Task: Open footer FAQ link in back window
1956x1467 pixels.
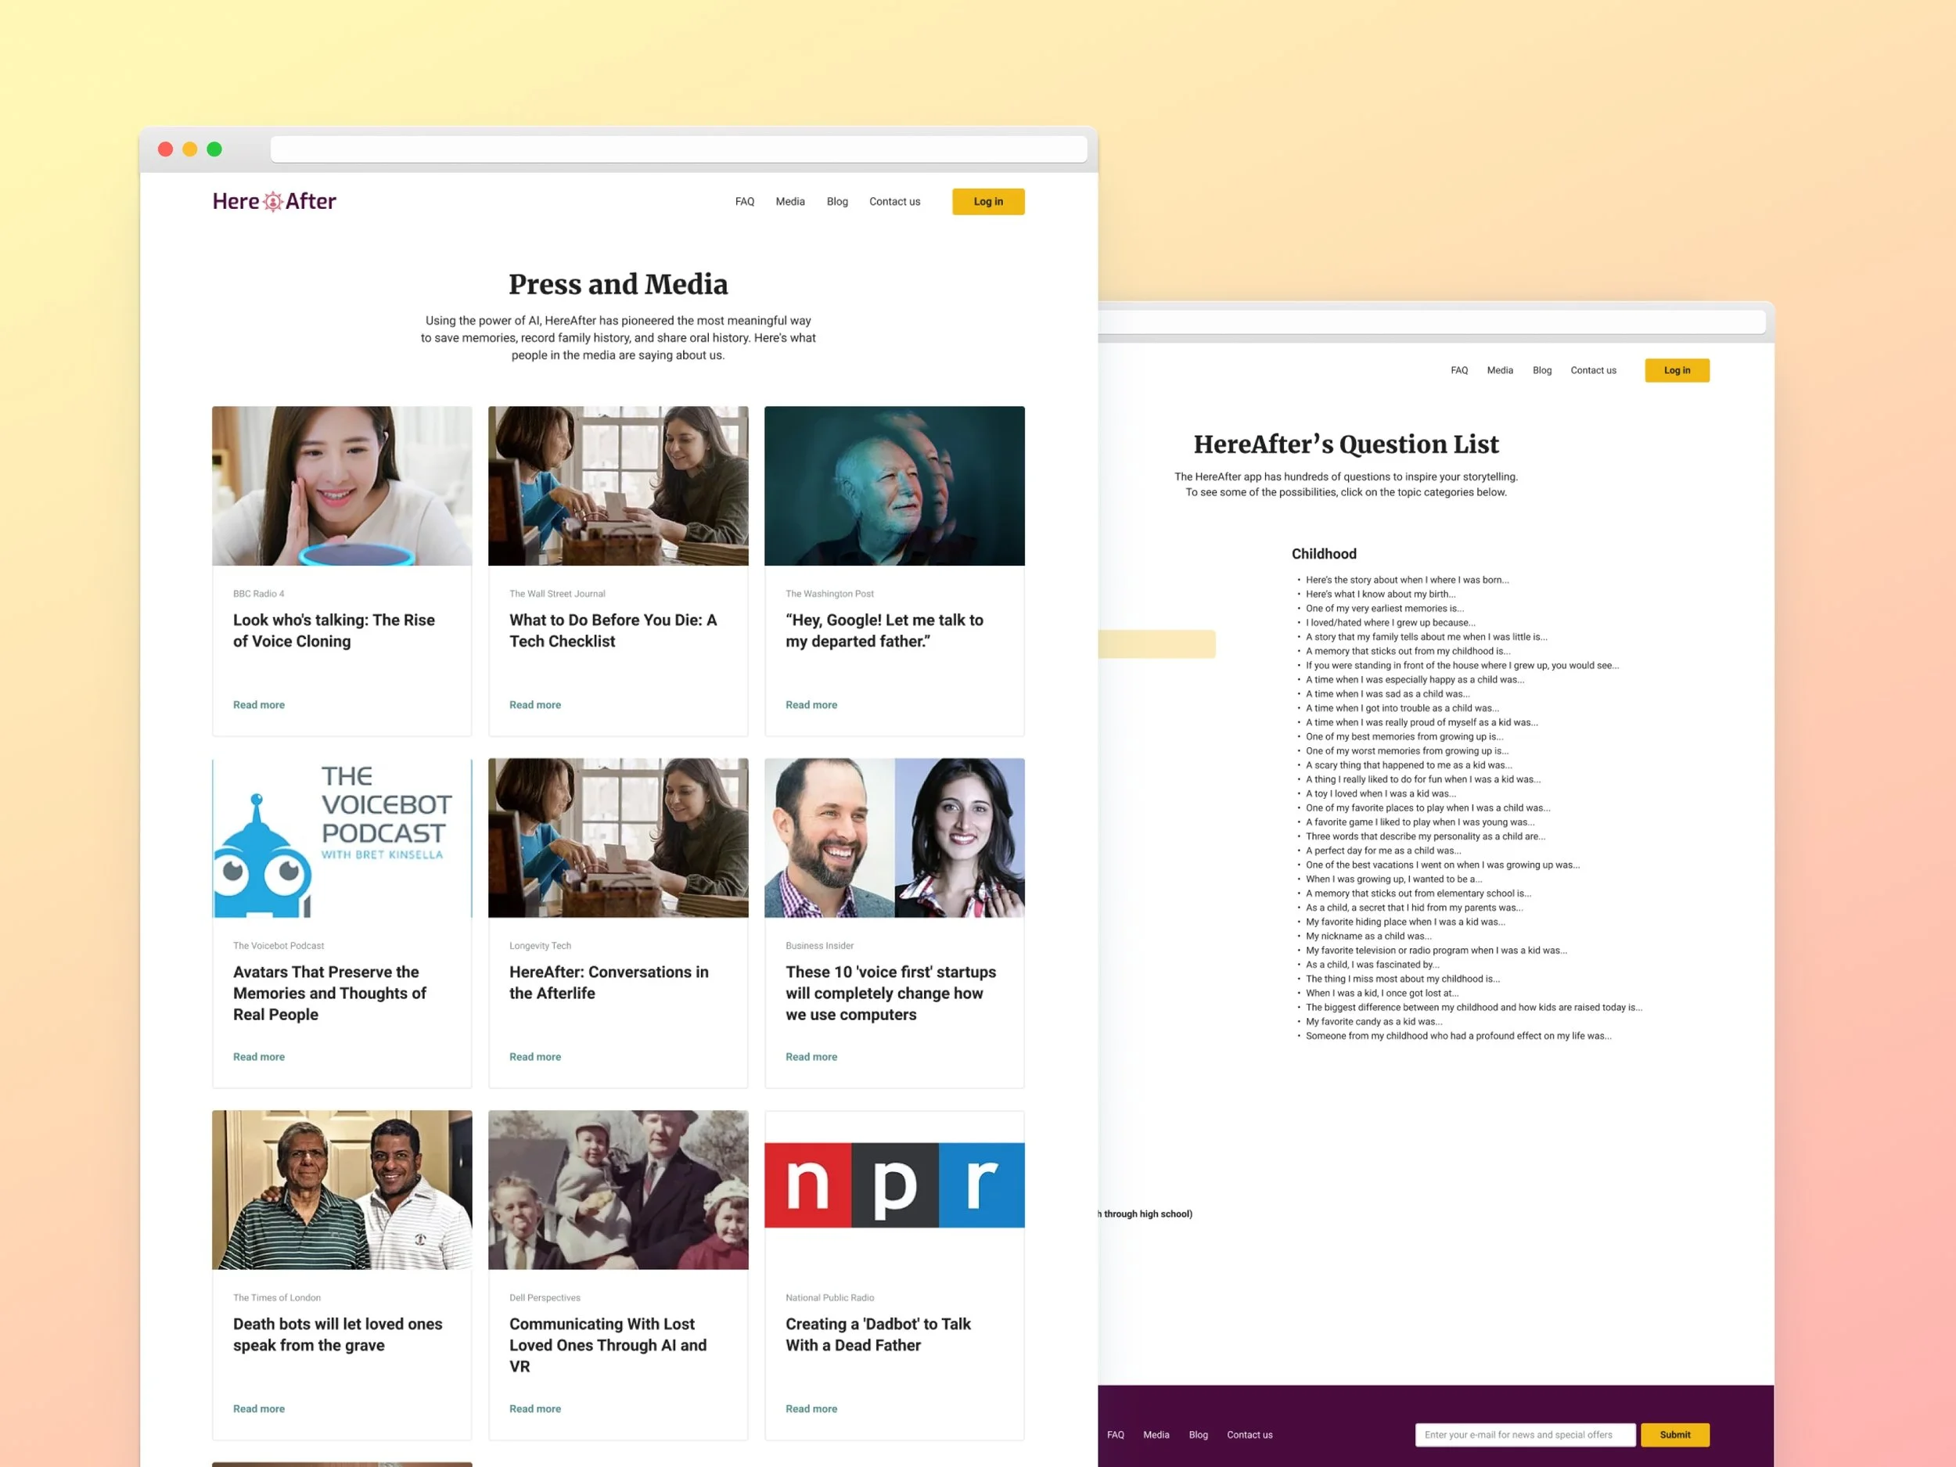Action: point(1116,1434)
